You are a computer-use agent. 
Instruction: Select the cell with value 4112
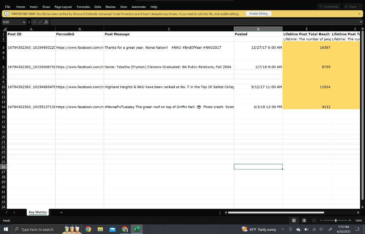pos(307,107)
